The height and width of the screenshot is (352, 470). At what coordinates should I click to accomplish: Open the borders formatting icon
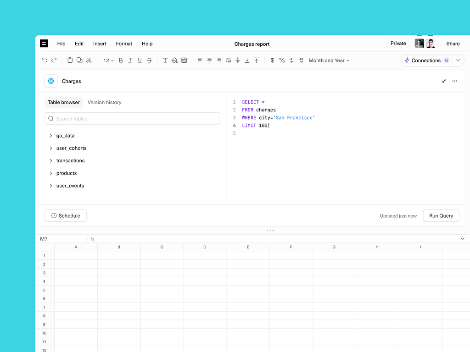pyautogui.click(x=184, y=60)
